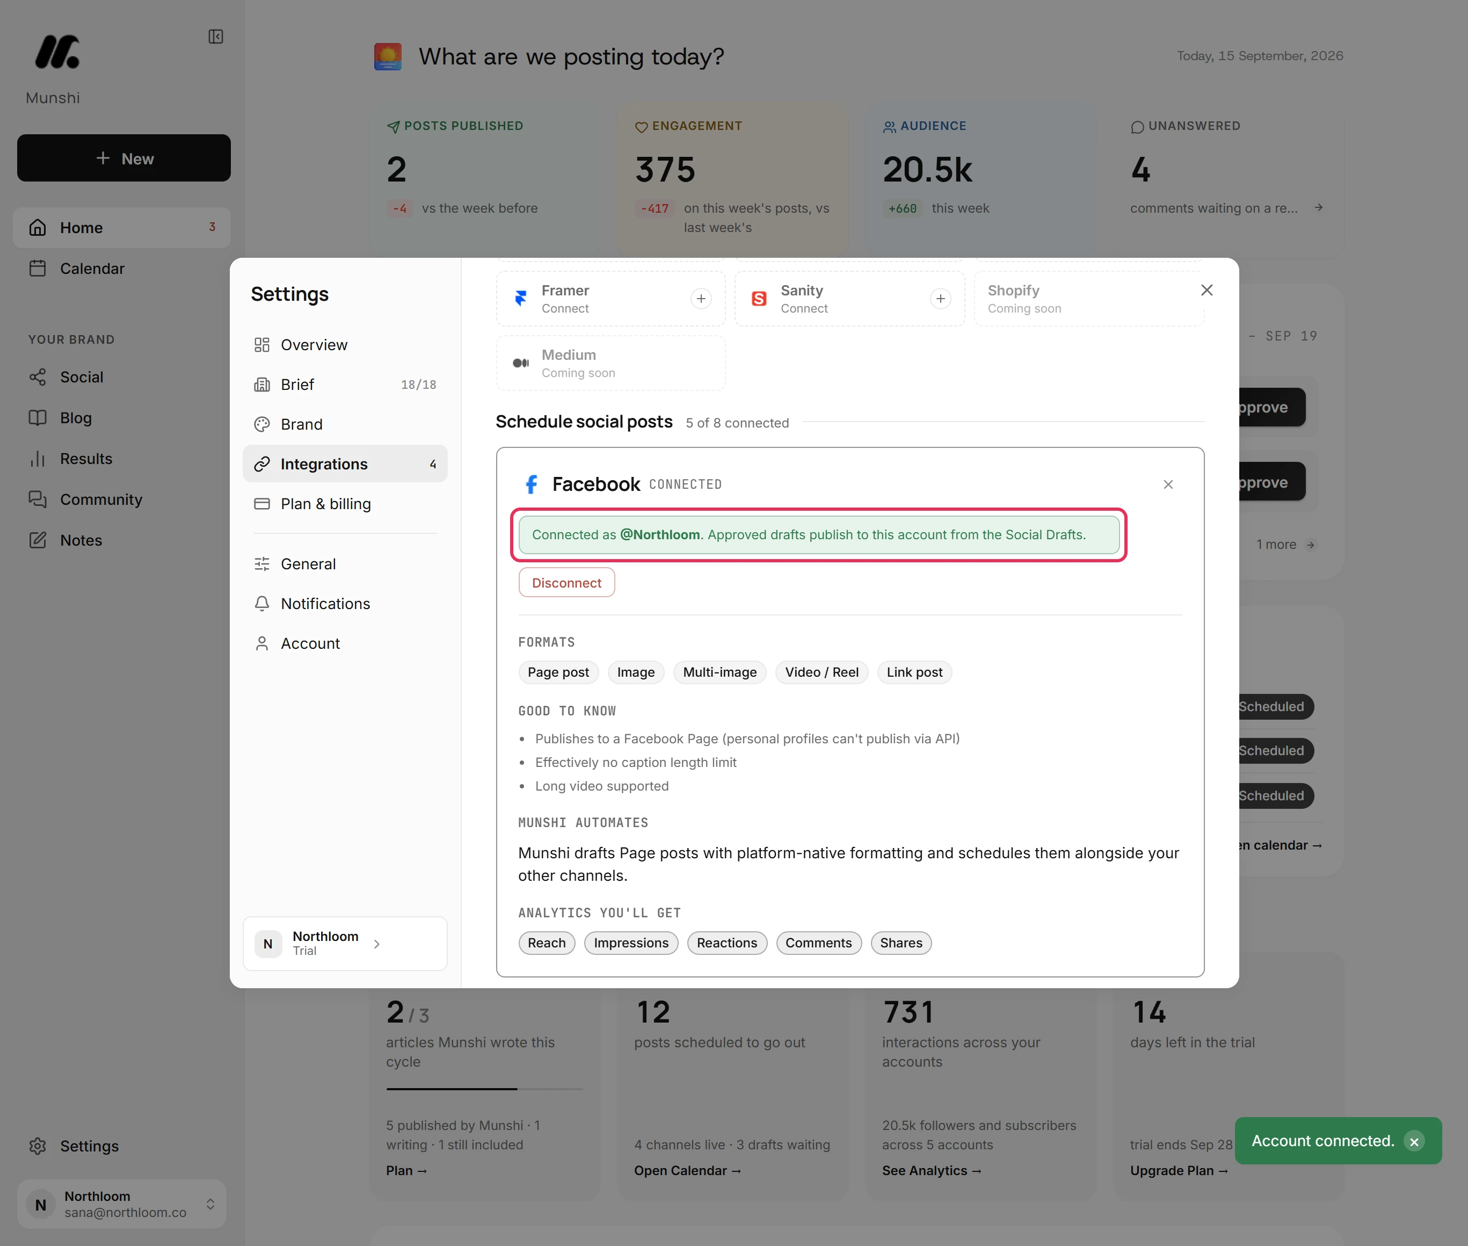The height and width of the screenshot is (1246, 1468).
Task: Click the Brief building icon
Action: pos(262,384)
